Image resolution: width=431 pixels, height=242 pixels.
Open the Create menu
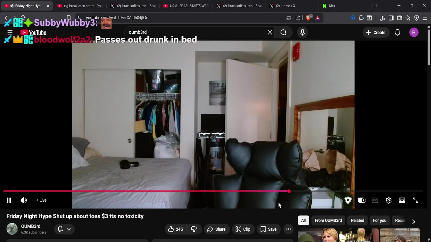click(x=375, y=33)
